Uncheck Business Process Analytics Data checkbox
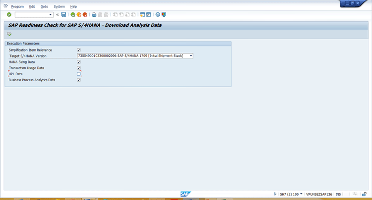The image size is (372, 200). tap(79, 80)
